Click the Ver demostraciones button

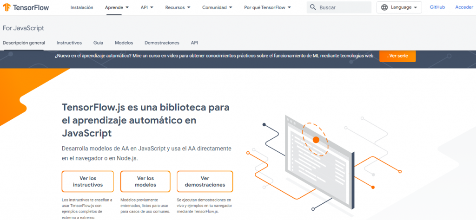205,181
